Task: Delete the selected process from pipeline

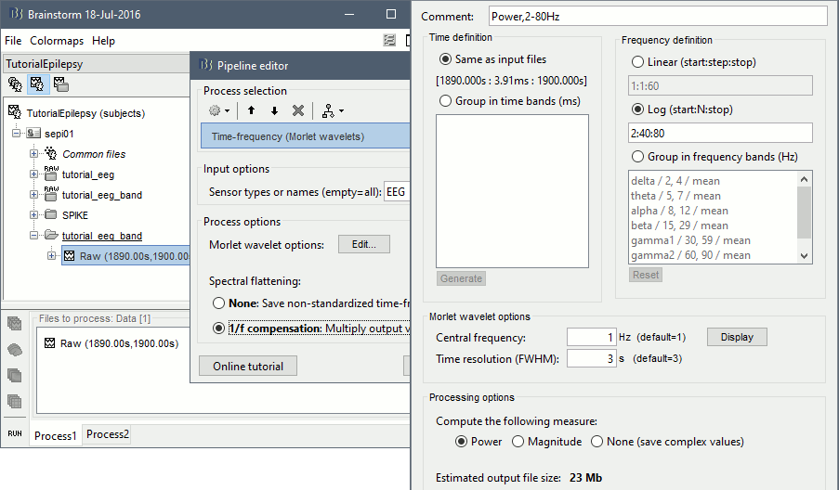Action: click(298, 110)
